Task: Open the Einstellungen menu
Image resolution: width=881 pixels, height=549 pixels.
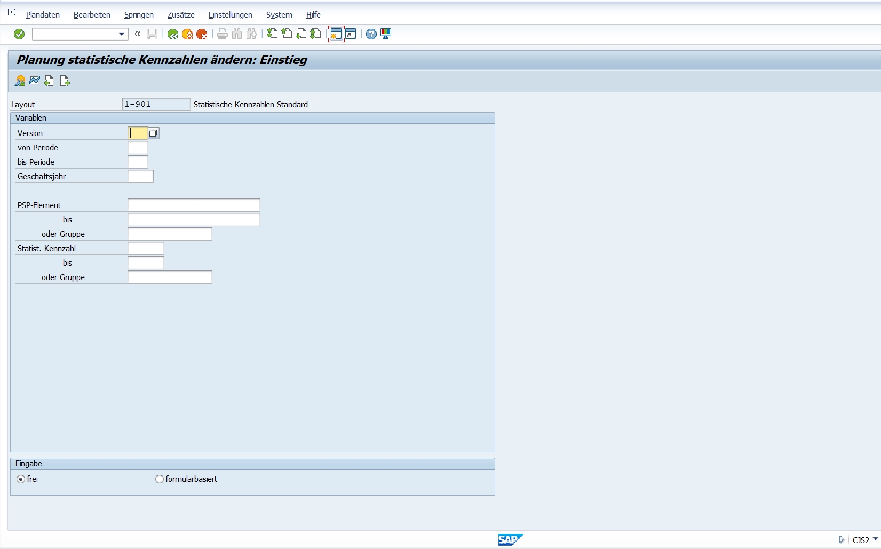Action: click(230, 15)
